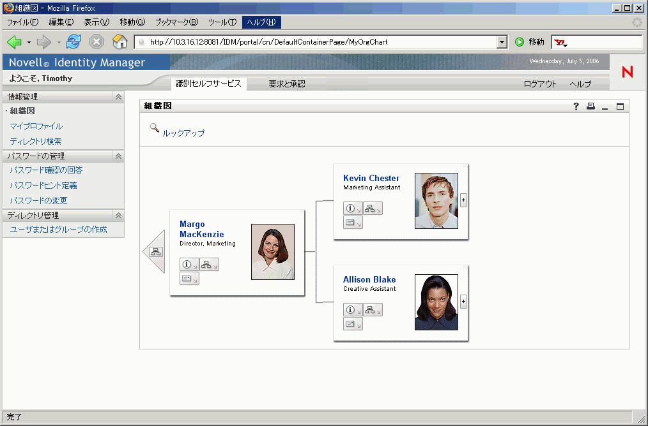Open パスワードの変更 link
The height and width of the screenshot is (426, 648).
coord(38,200)
